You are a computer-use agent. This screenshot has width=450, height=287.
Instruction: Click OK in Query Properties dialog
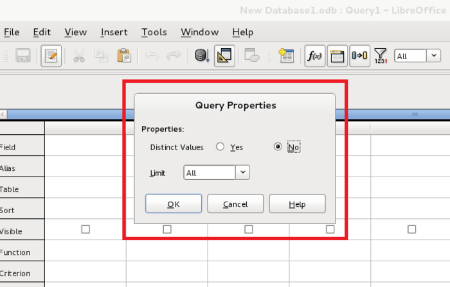[x=174, y=204]
